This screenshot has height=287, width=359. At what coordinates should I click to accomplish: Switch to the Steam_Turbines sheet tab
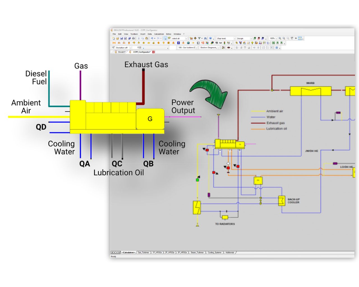pyautogui.click(x=197, y=253)
